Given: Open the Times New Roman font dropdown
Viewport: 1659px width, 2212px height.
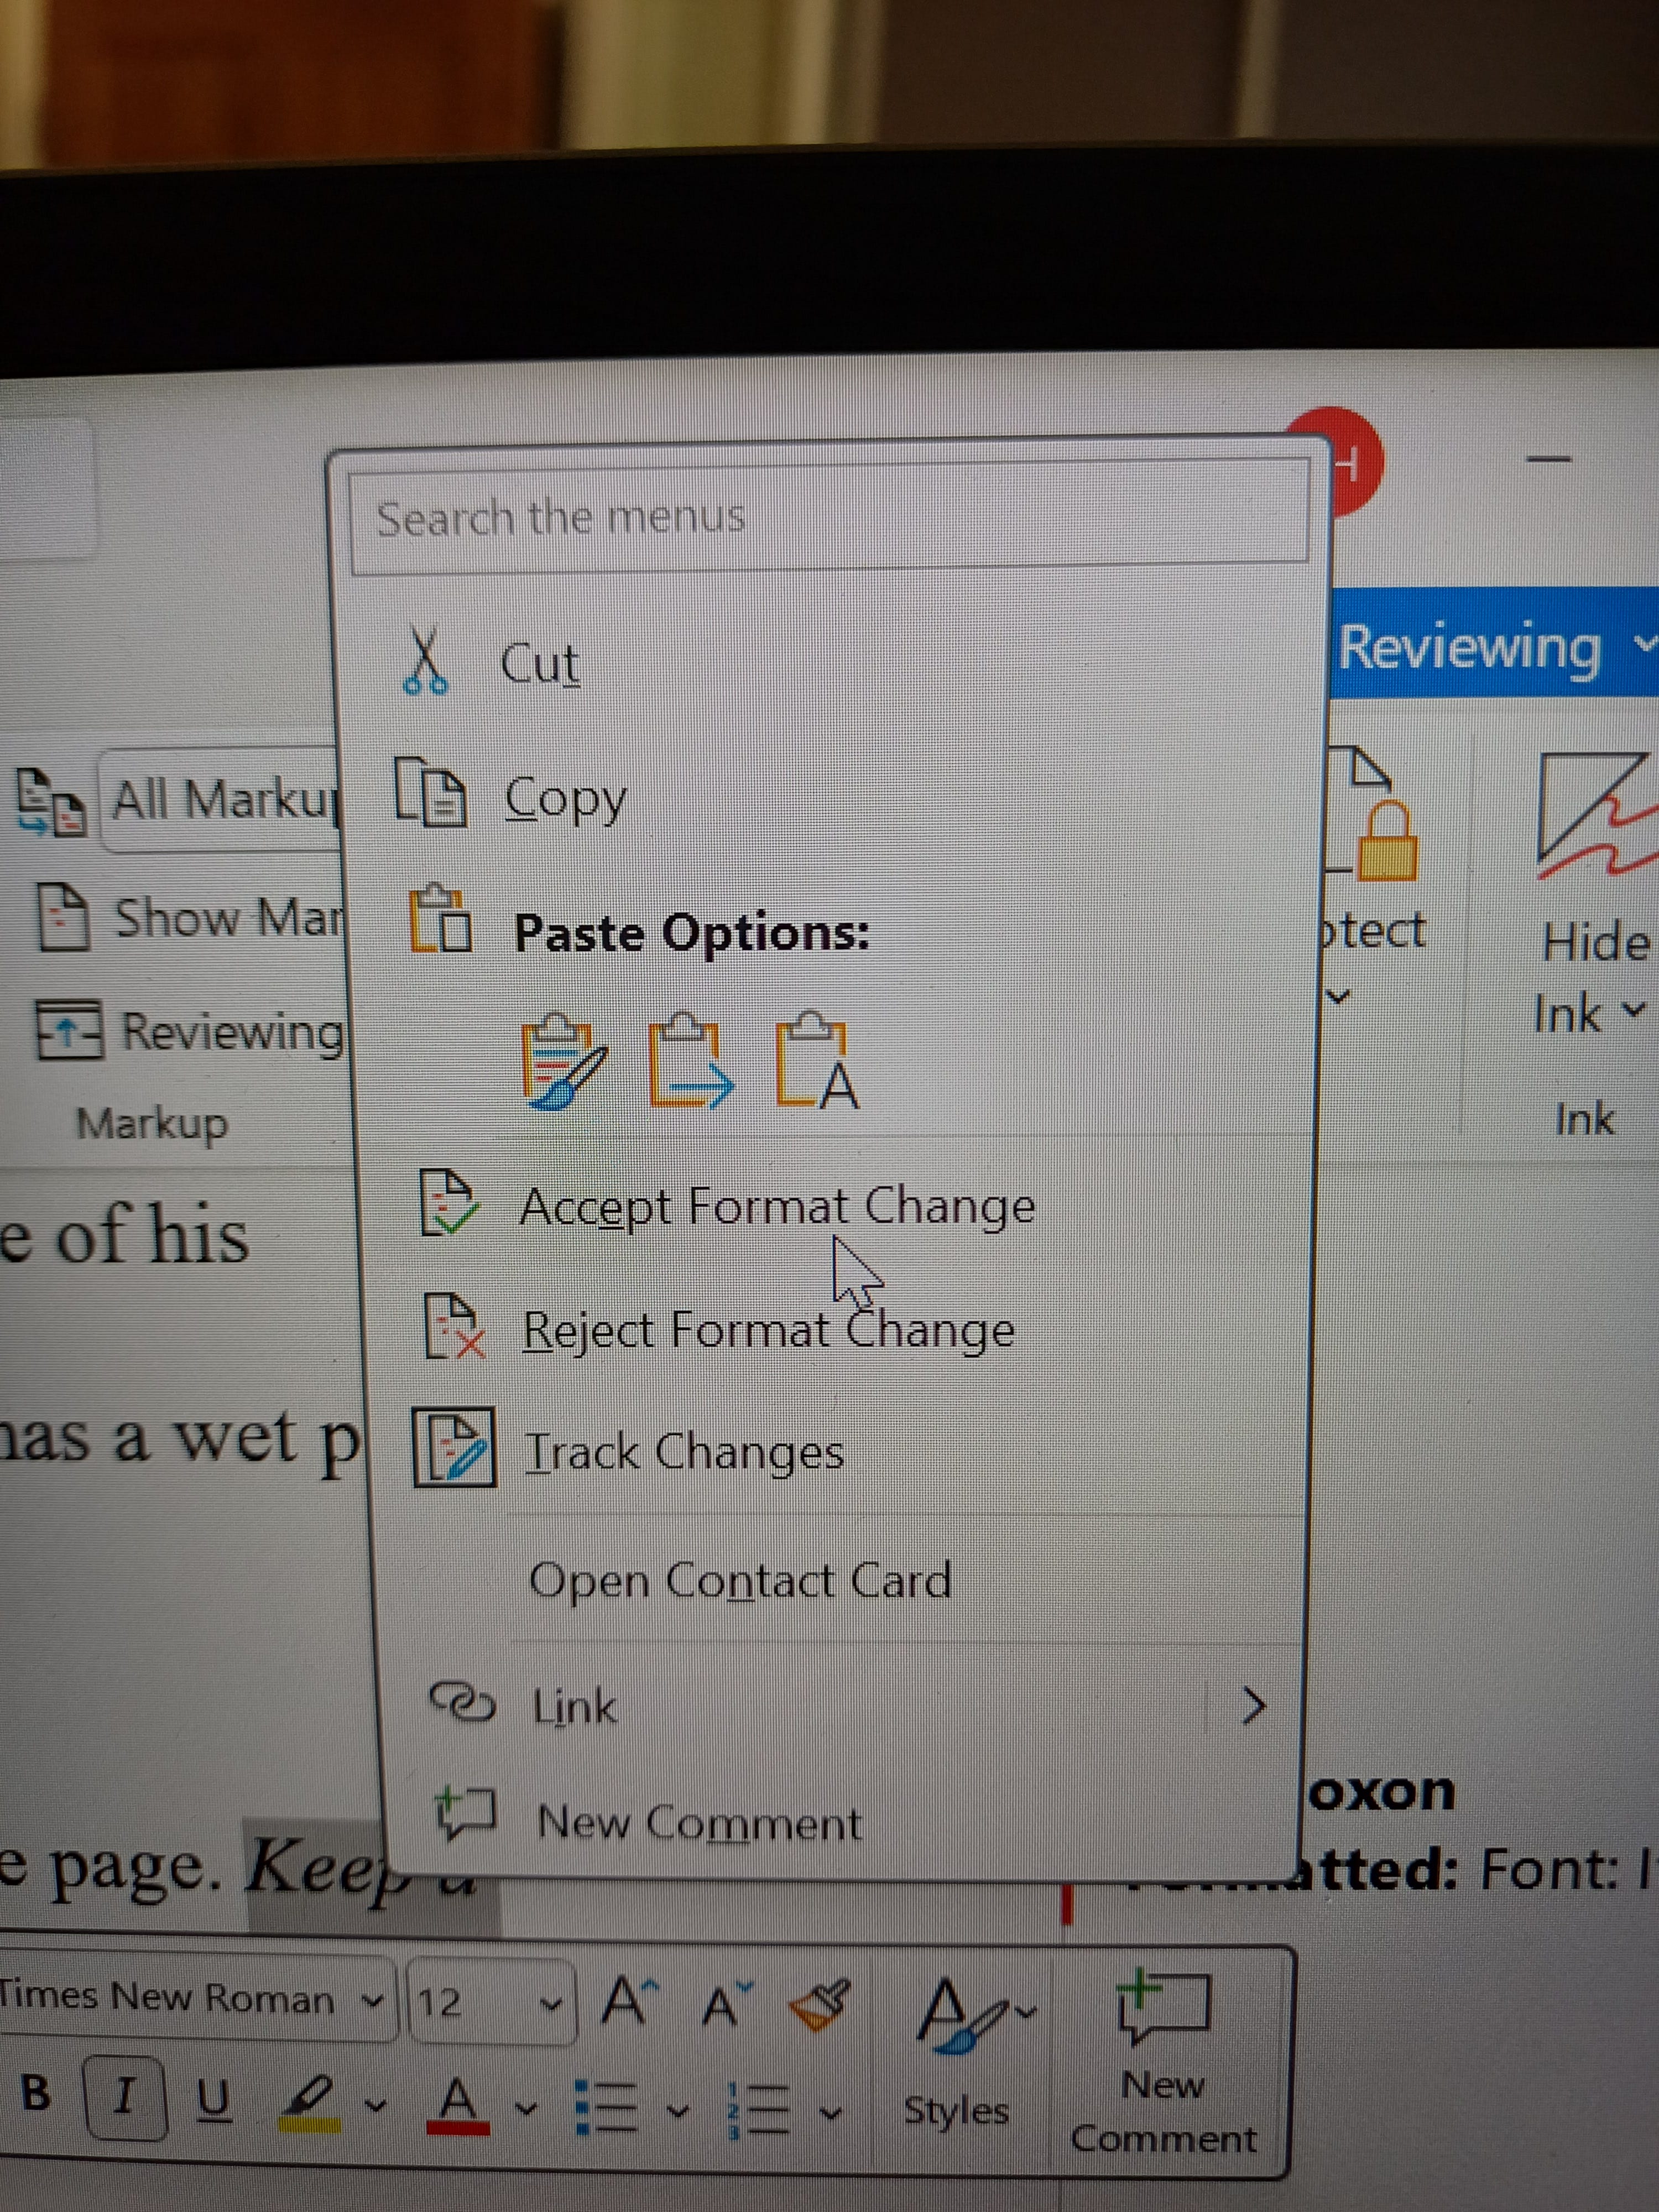Looking at the screenshot, I should pos(372,2001).
